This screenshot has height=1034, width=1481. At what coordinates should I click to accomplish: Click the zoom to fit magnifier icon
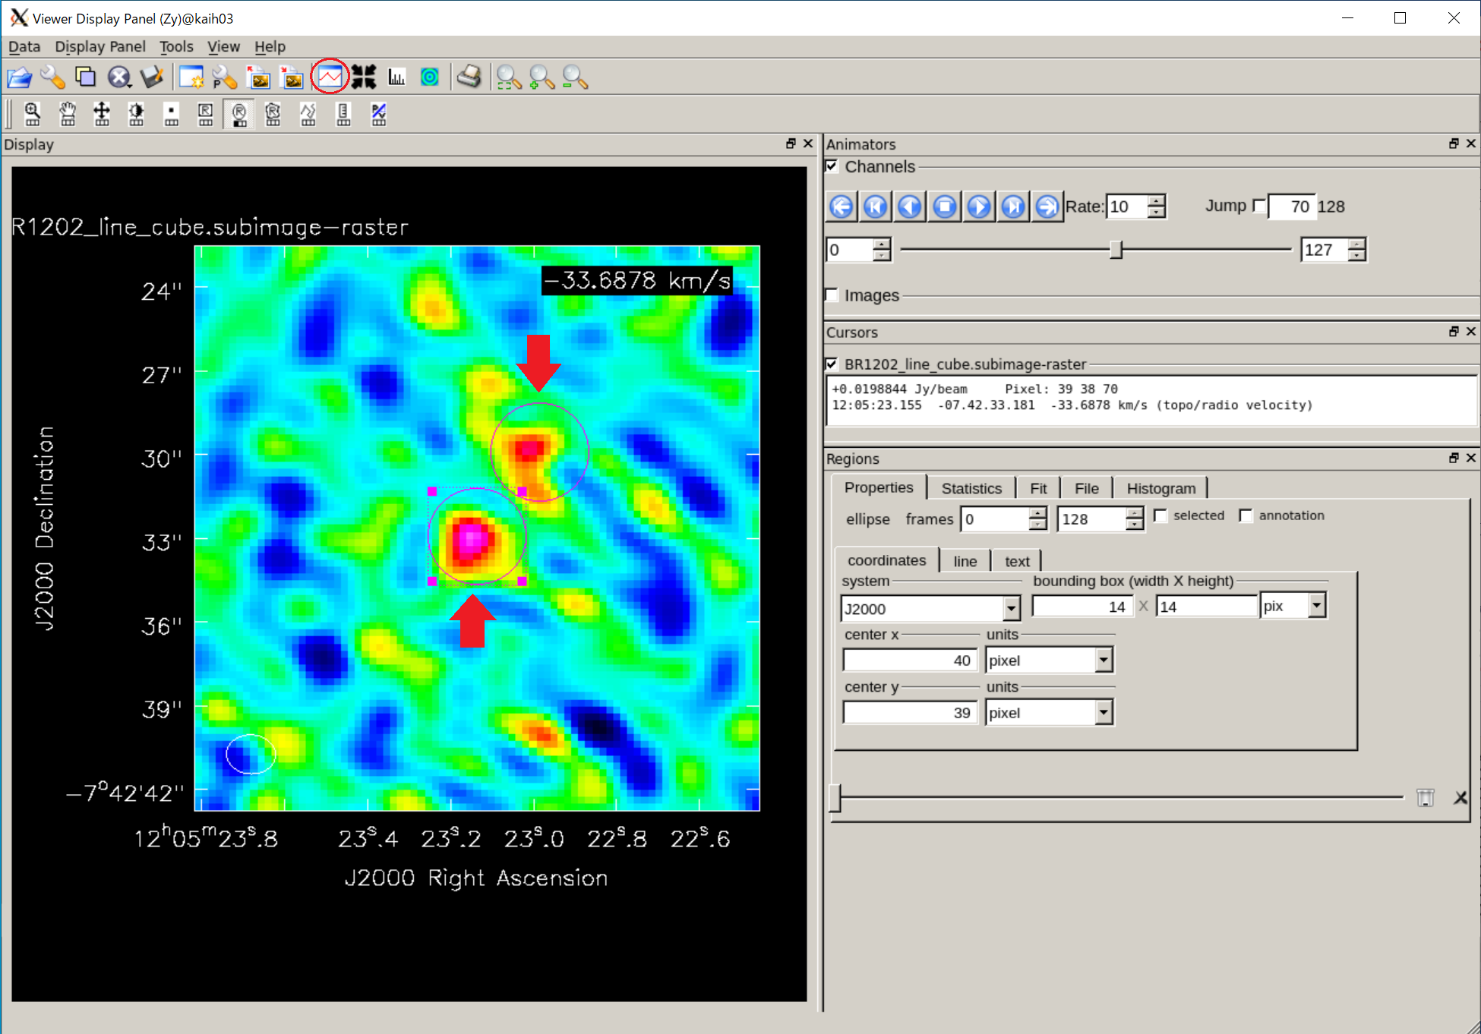pos(508,77)
